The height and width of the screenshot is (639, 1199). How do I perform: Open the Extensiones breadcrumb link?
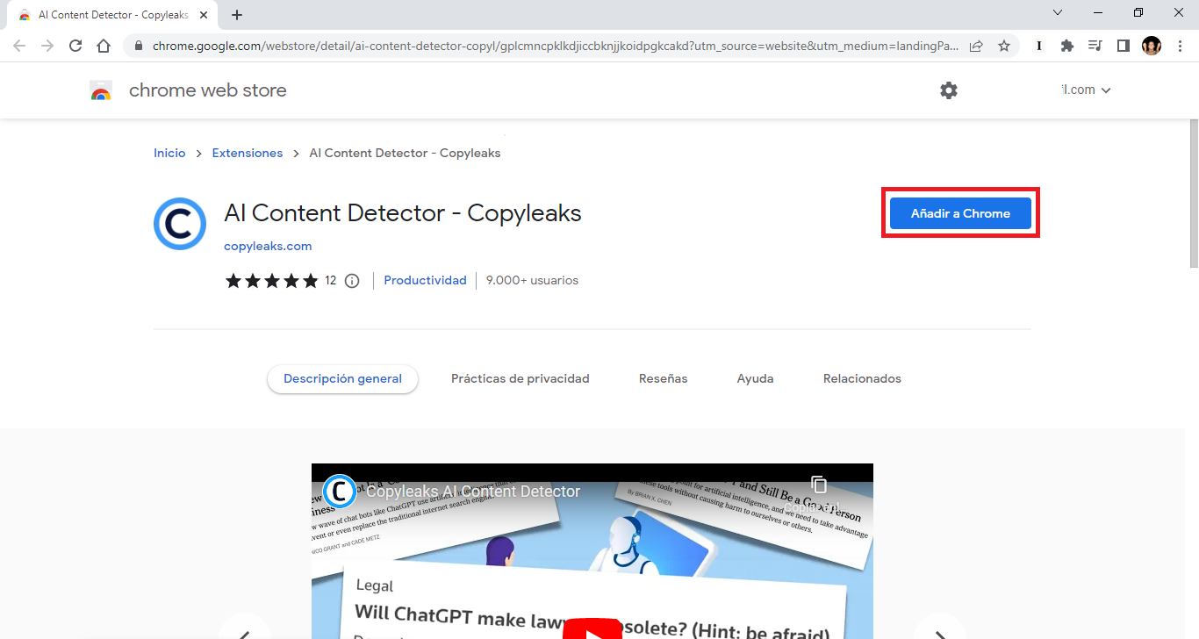248,153
